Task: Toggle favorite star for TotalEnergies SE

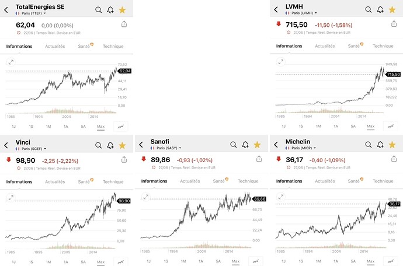Action: coord(122,10)
